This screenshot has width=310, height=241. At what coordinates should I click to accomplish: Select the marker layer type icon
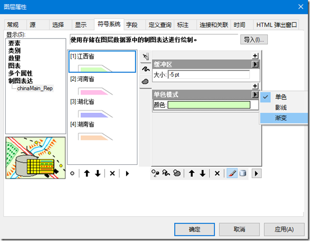[146, 57]
